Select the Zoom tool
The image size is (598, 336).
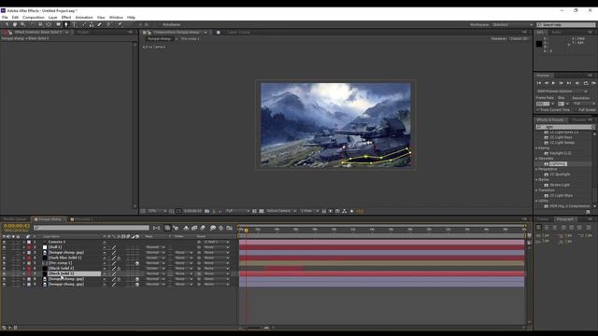22,24
